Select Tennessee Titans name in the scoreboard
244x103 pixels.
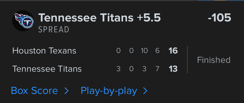(x=47, y=69)
